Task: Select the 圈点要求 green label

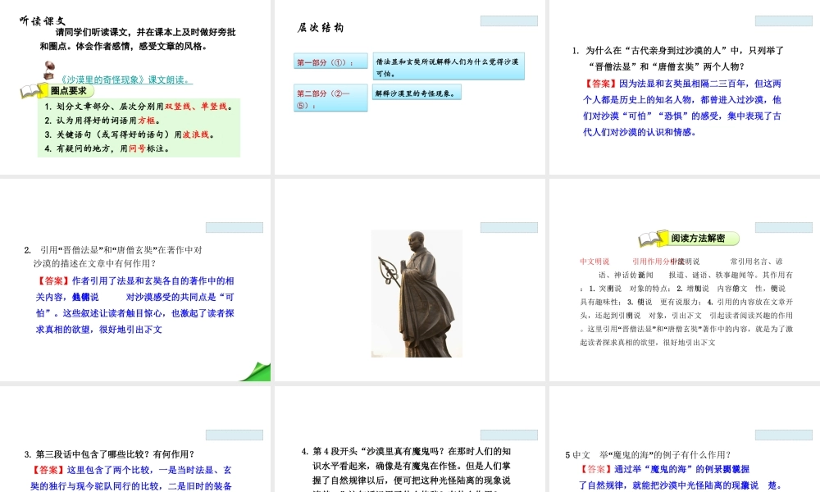Action: point(69,91)
